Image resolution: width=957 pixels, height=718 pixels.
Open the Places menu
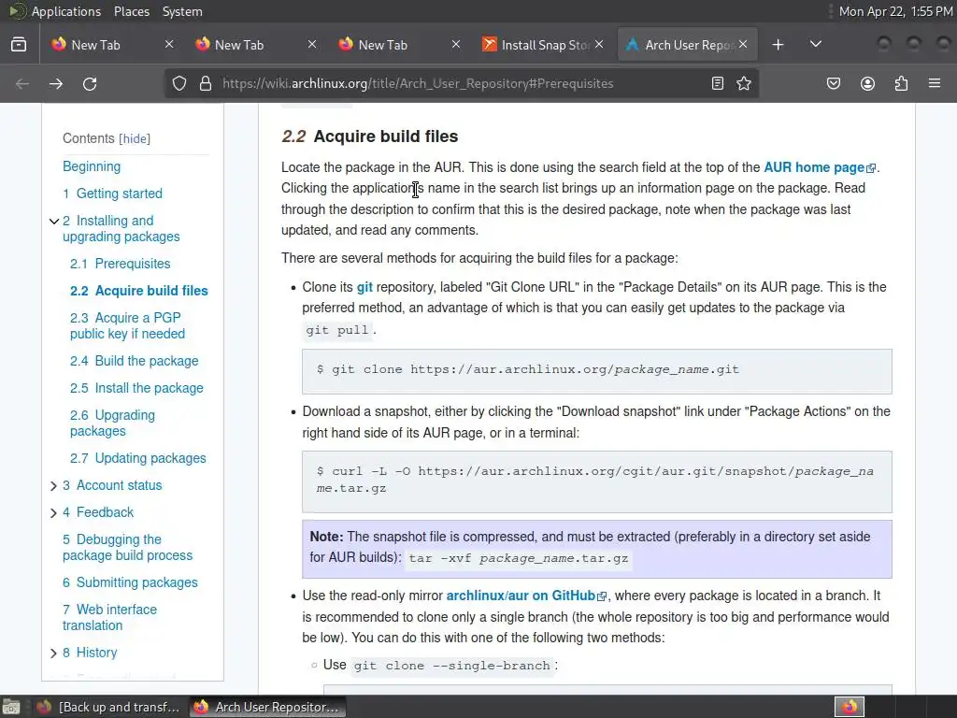pyautogui.click(x=132, y=11)
